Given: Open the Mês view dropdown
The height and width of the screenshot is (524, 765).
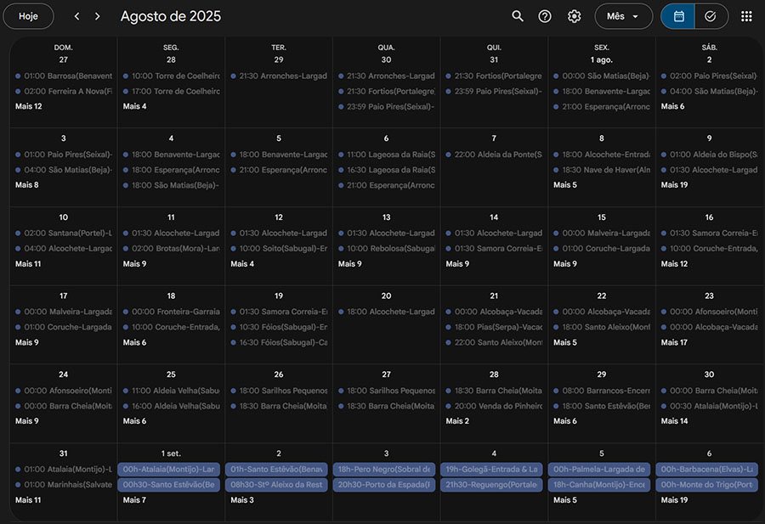Looking at the screenshot, I should tap(624, 16).
